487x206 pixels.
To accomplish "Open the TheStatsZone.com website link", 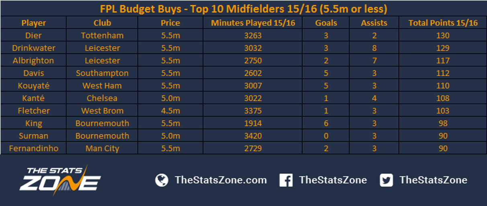I will pos(221,180).
